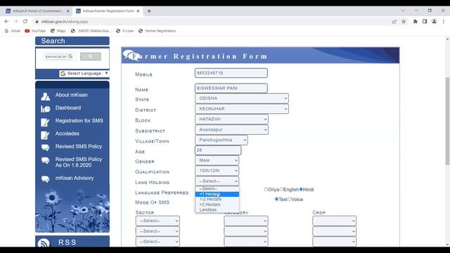Open E-Loan bookmark

124,31
